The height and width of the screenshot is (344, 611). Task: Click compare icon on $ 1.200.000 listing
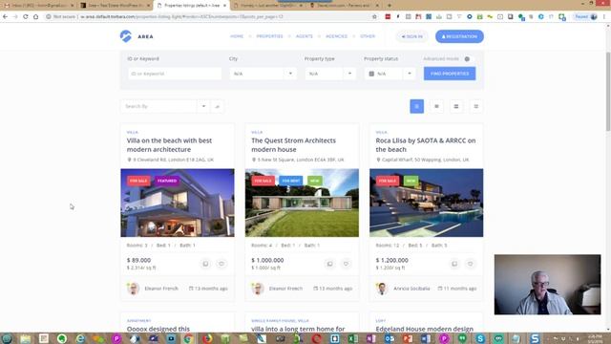point(454,264)
